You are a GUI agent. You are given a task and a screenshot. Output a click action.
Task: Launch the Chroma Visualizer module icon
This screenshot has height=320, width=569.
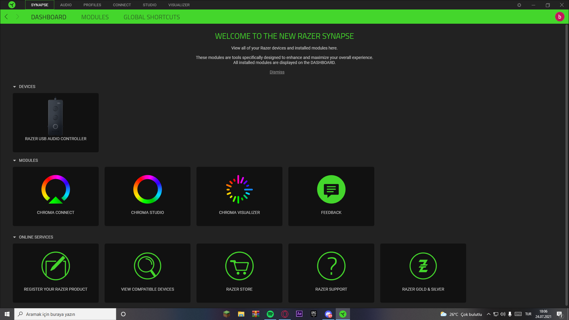[239, 189]
